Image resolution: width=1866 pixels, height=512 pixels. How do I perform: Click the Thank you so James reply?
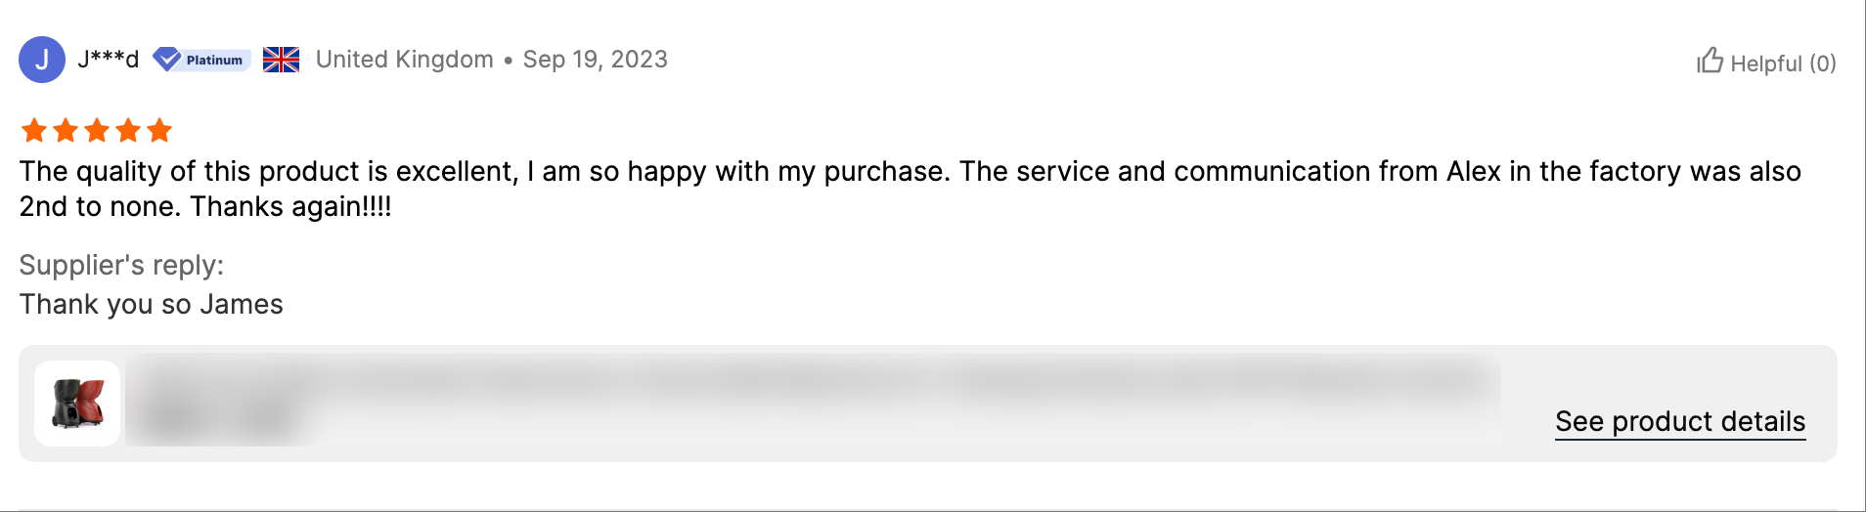(x=152, y=304)
